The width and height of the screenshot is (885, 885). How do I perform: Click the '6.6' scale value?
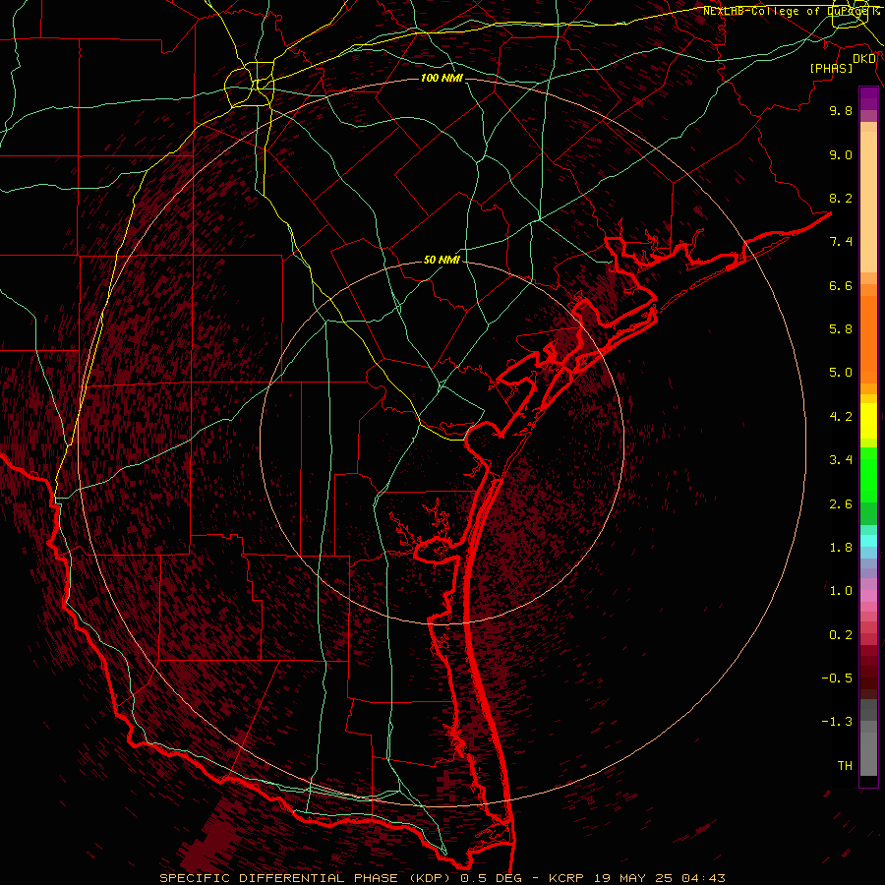841,285
